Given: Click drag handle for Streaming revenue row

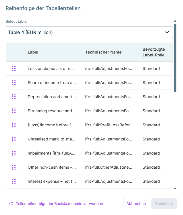Looking at the screenshot, I should pos(14,111).
